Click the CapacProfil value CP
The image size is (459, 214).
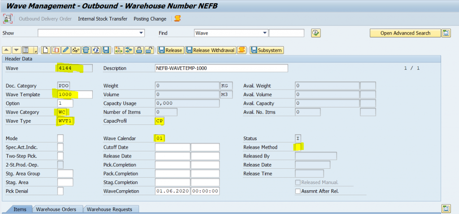(x=160, y=121)
